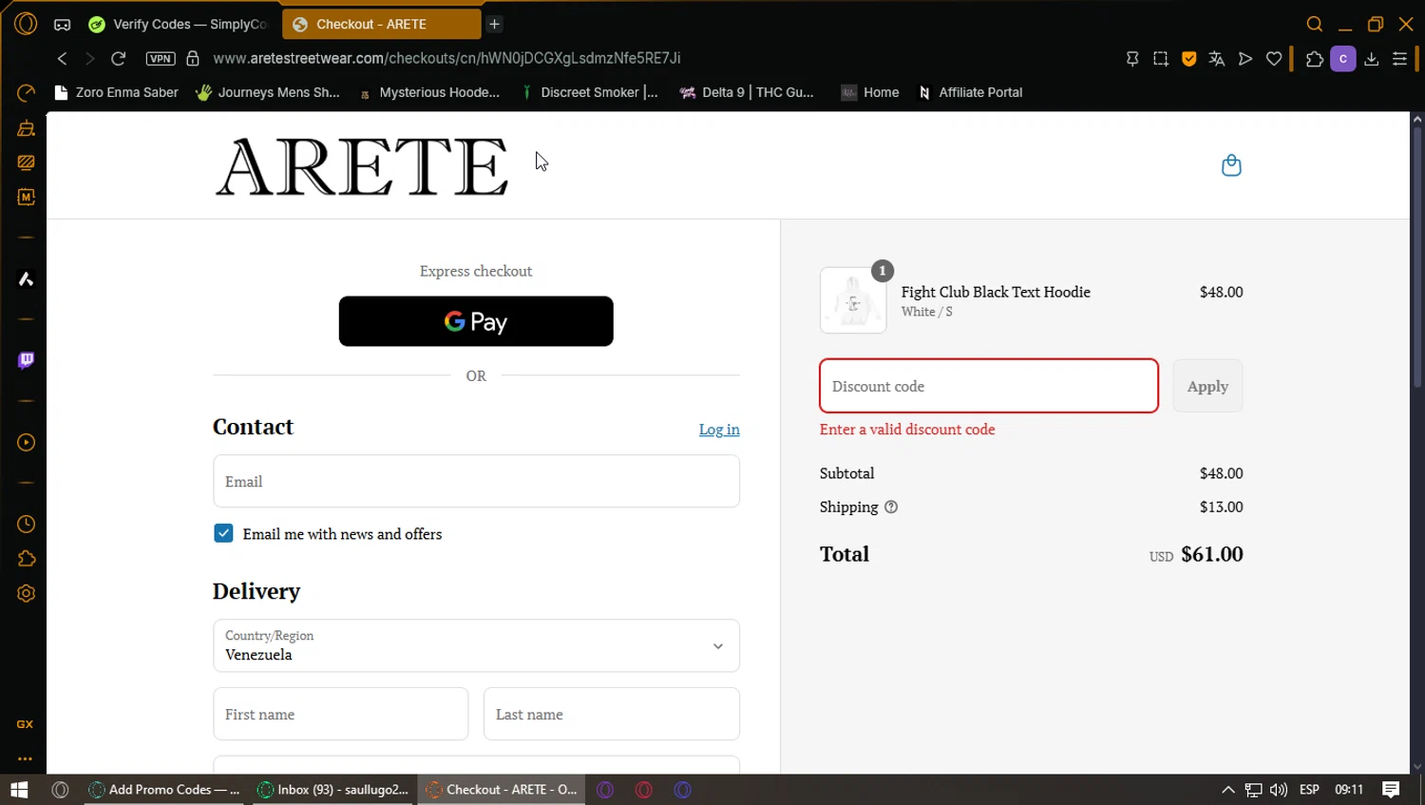The image size is (1425, 805).
Task: Click the ARETE store logo
Action: click(x=362, y=167)
